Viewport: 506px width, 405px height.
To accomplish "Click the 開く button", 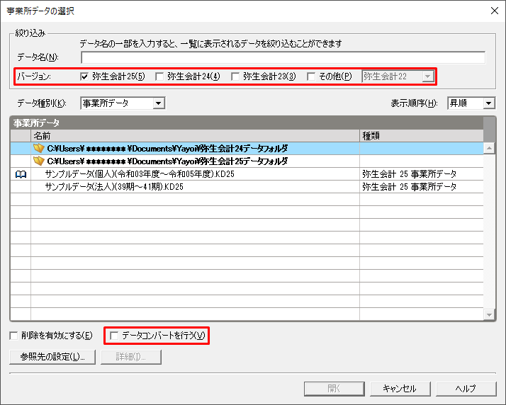I will (334, 389).
